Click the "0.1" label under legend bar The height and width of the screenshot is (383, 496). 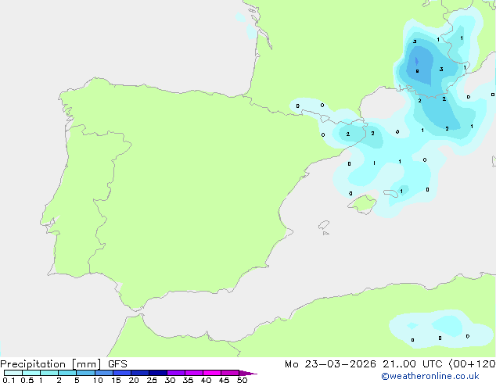[9, 380]
